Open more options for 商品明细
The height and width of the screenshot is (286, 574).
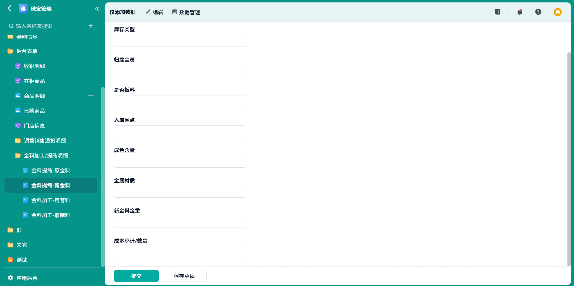91,96
